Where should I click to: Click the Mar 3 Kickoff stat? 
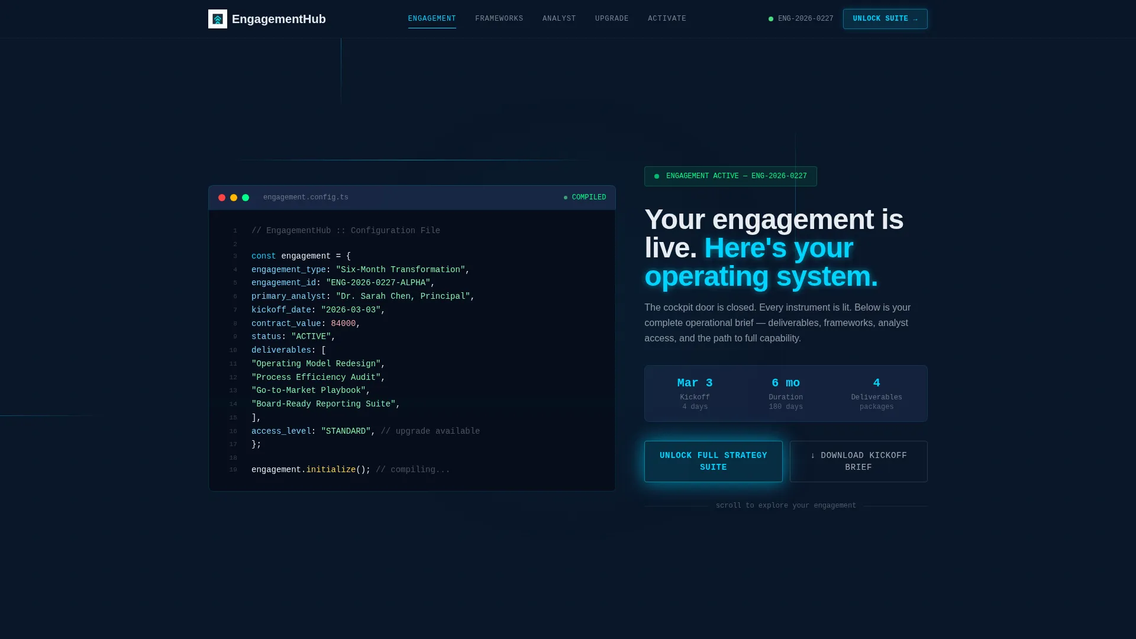coord(695,393)
